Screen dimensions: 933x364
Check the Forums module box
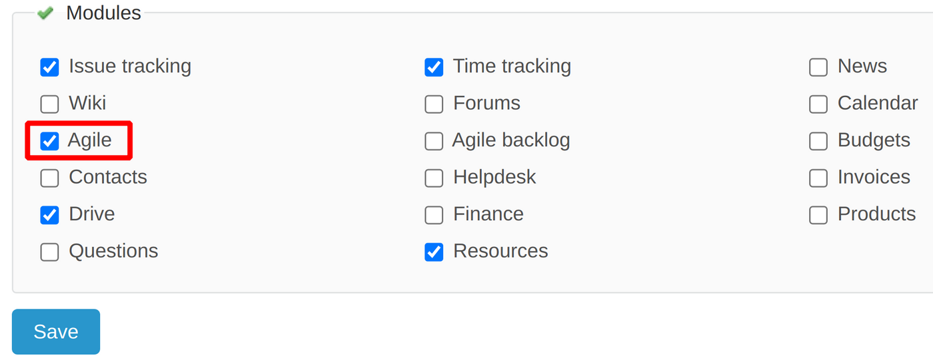(434, 104)
